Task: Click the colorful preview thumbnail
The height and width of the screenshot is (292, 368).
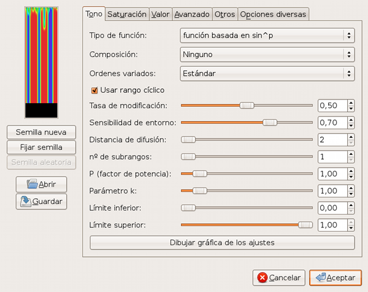Action: click(40, 61)
